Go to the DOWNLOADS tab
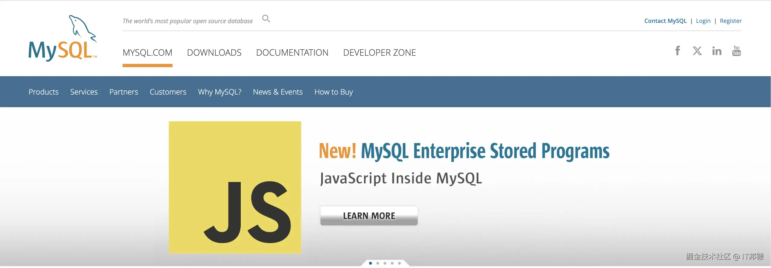 coord(214,53)
